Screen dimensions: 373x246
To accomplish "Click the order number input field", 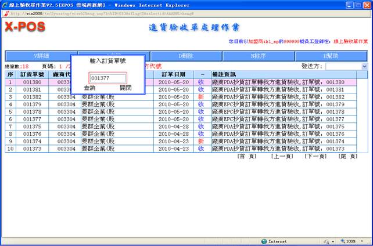I will tap(107, 78).
